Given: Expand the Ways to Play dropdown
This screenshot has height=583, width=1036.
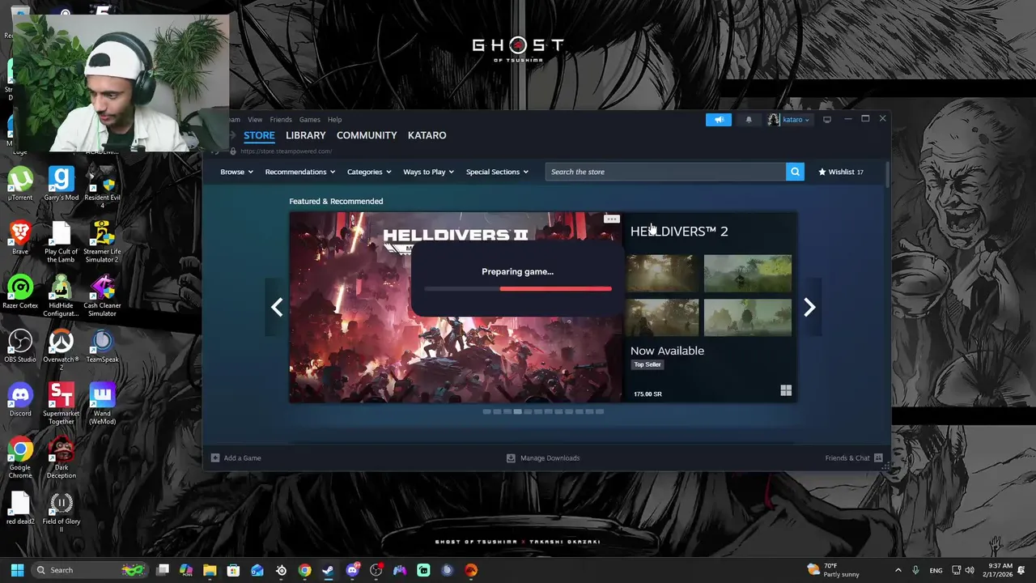Looking at the screenshot, I should [428, 172].
